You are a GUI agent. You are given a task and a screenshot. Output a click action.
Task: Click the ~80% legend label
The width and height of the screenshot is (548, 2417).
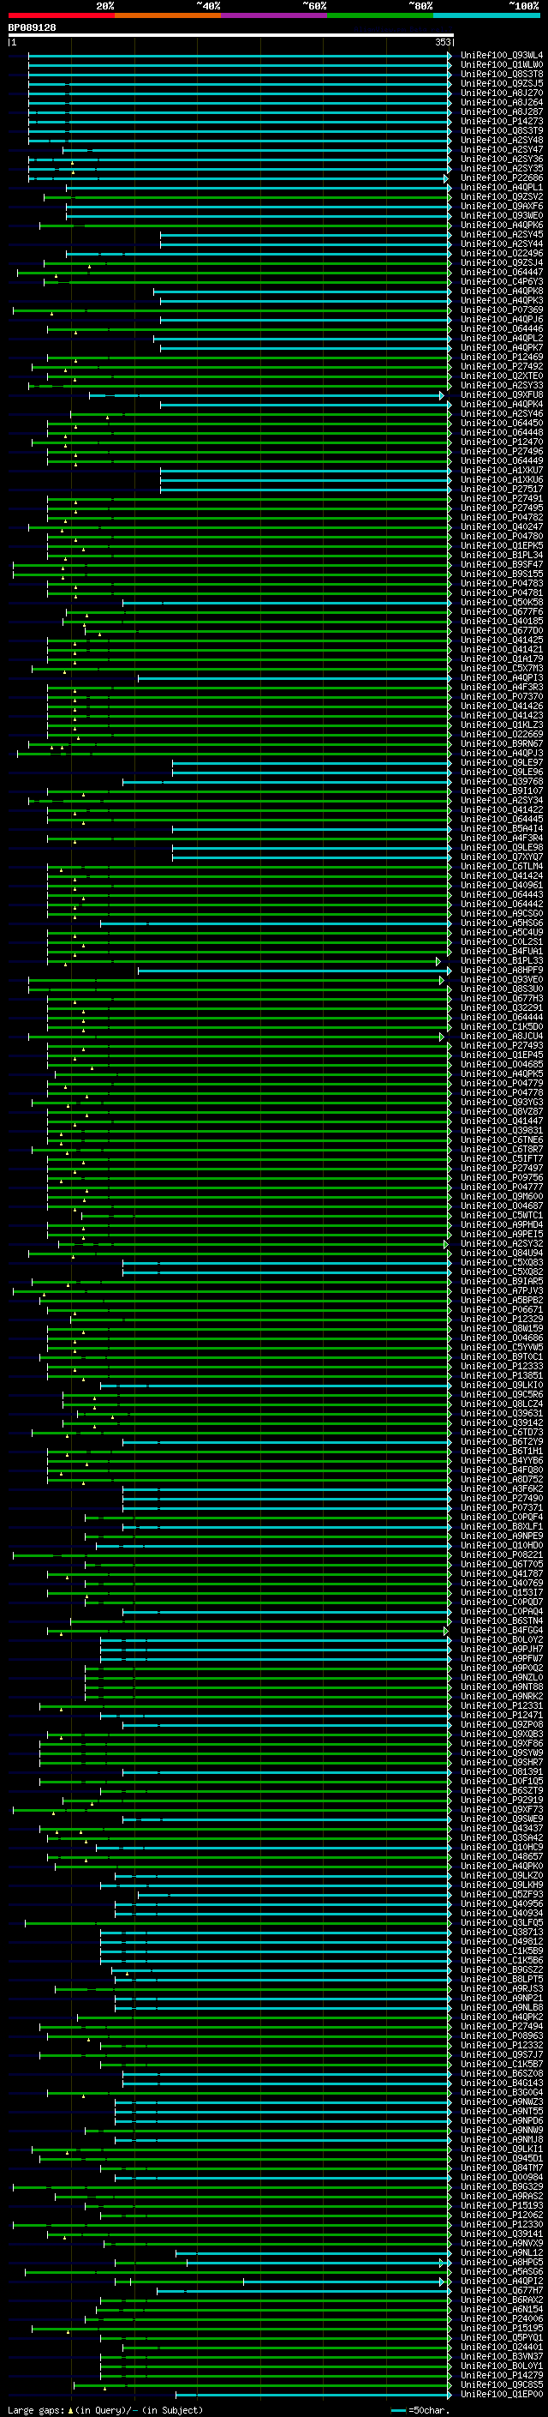pyautogui.click(x=420, y=6)
